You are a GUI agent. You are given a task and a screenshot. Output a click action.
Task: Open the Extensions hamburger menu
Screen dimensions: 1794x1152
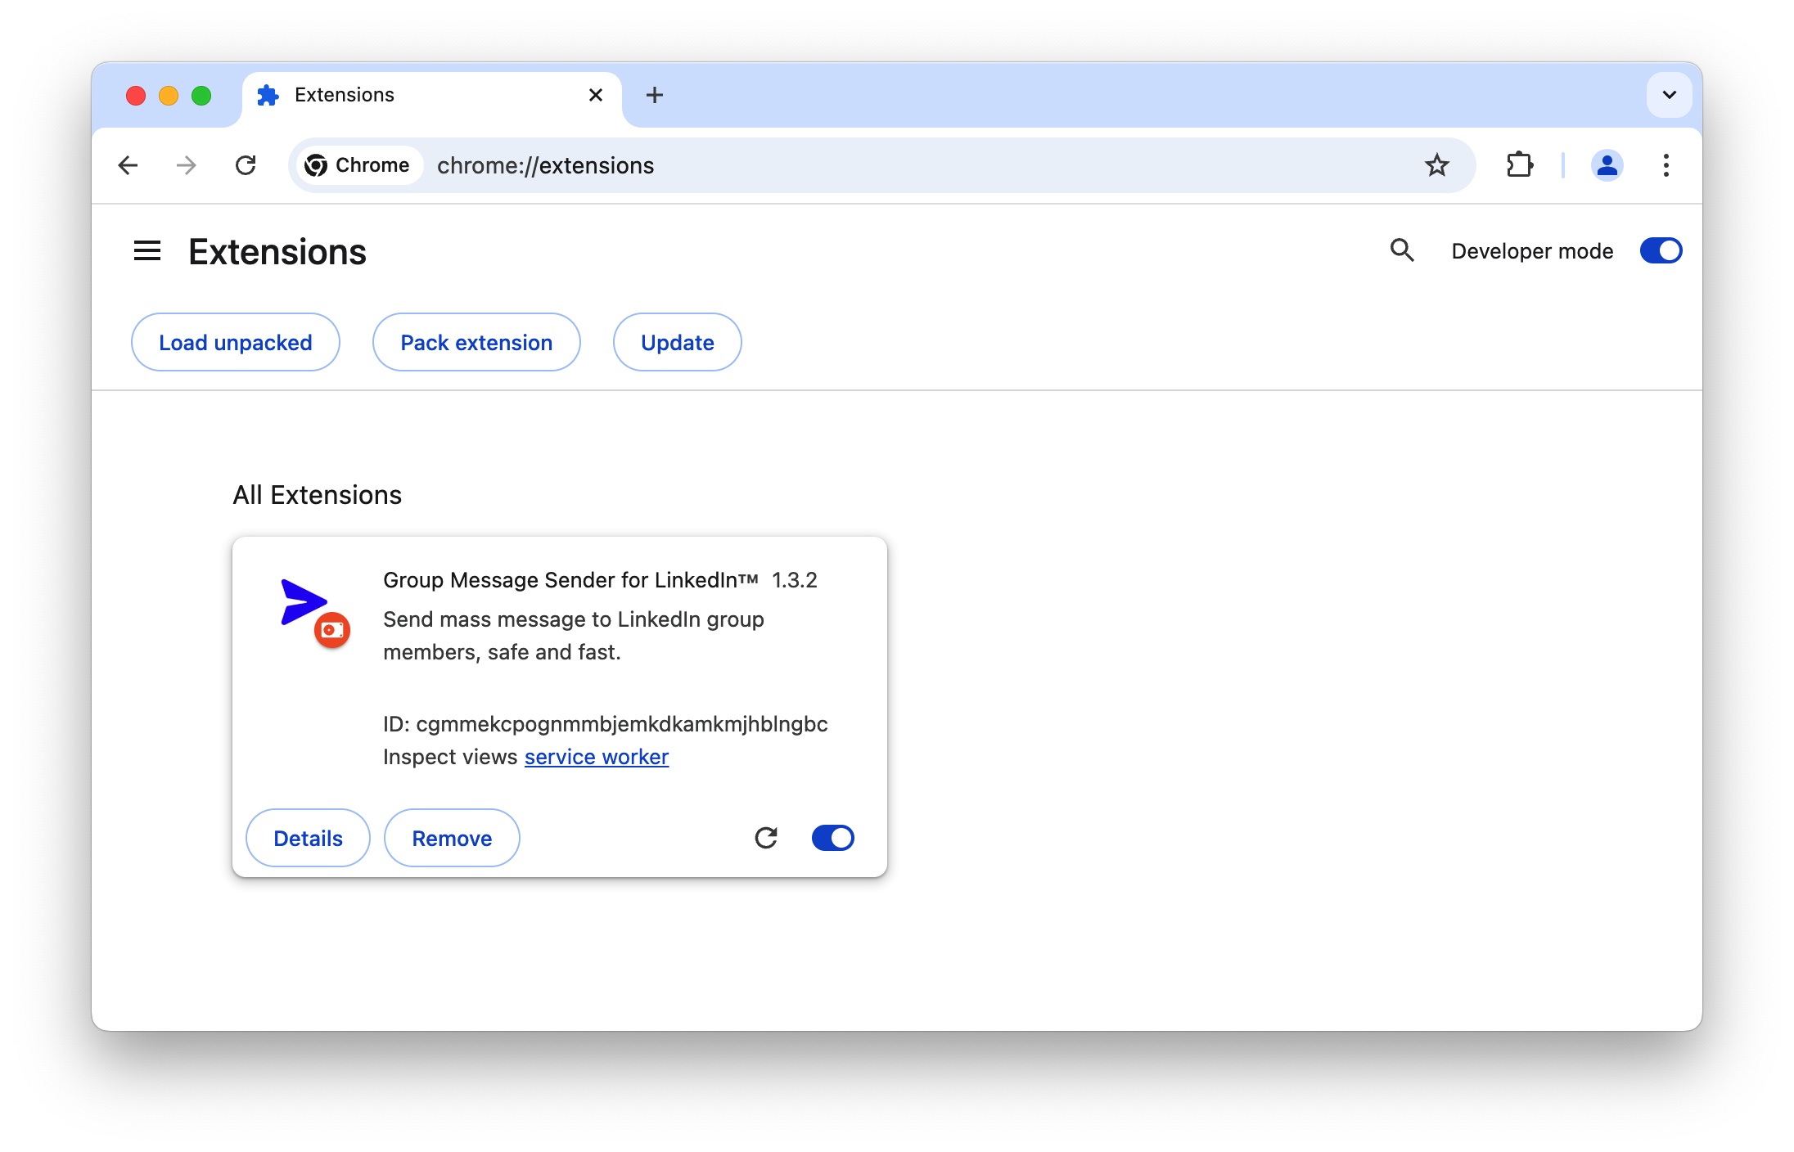coord(147,250)
